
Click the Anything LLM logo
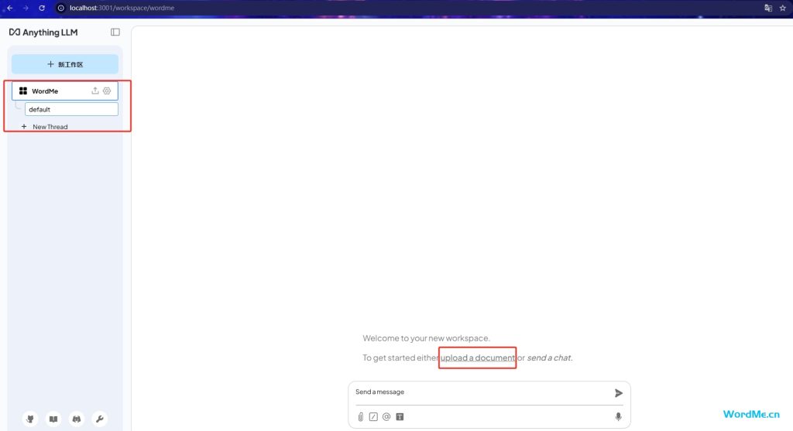(43, 32)
